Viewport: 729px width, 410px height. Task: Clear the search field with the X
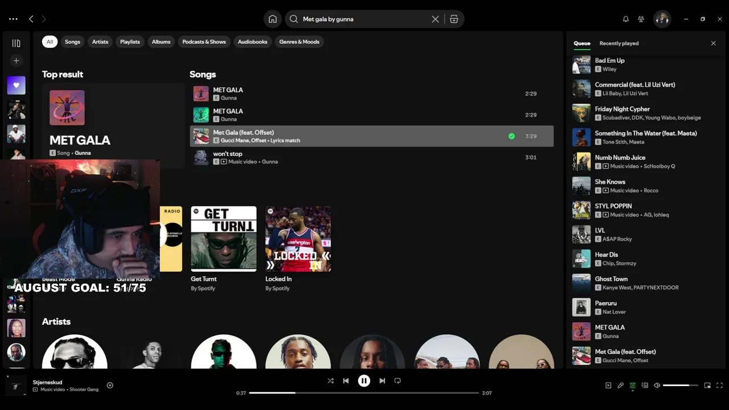coord(435,19)
